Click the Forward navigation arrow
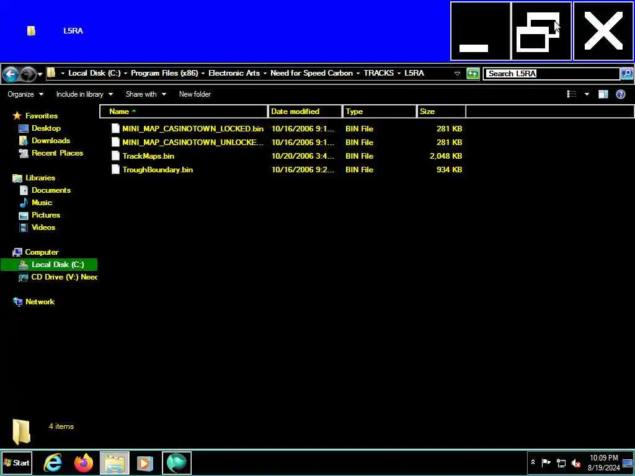Image resolution: width=635 pixels, height=476 pixels. [x=27, y=74]
